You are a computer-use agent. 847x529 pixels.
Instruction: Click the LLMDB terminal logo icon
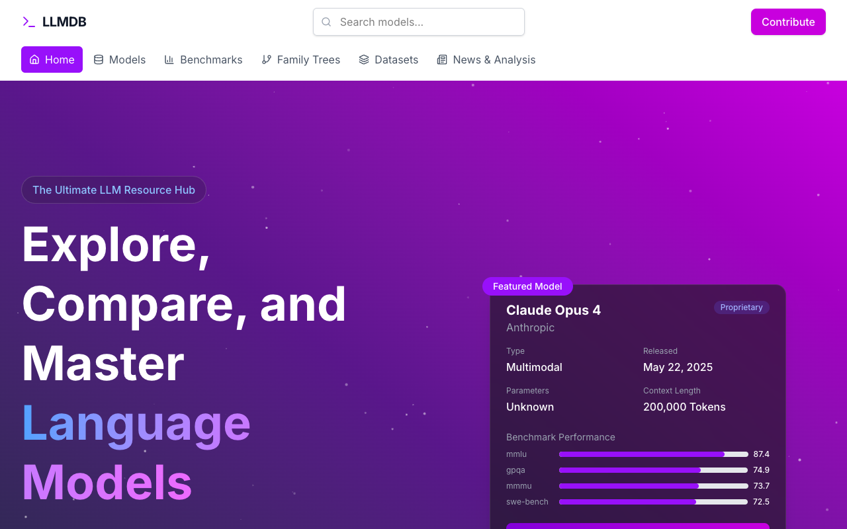pyautogui.click(x=28, y=22)
